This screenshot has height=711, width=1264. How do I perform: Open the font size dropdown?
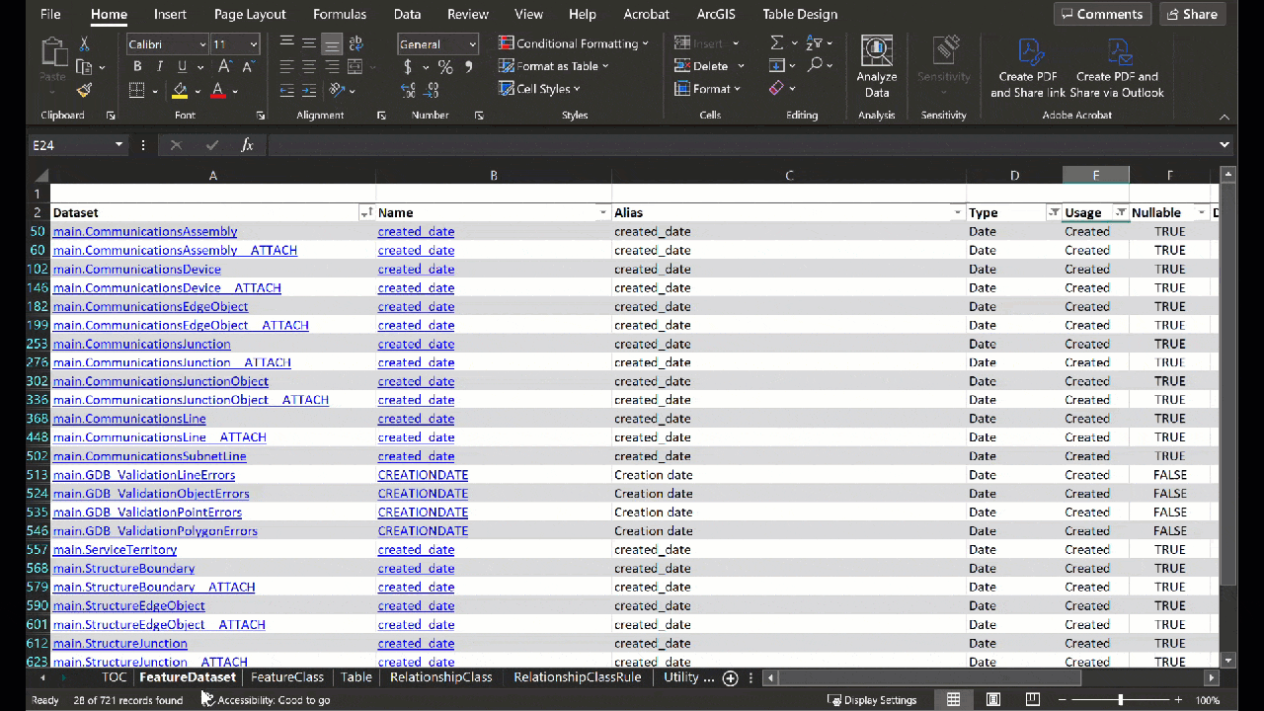click(254, 44)
